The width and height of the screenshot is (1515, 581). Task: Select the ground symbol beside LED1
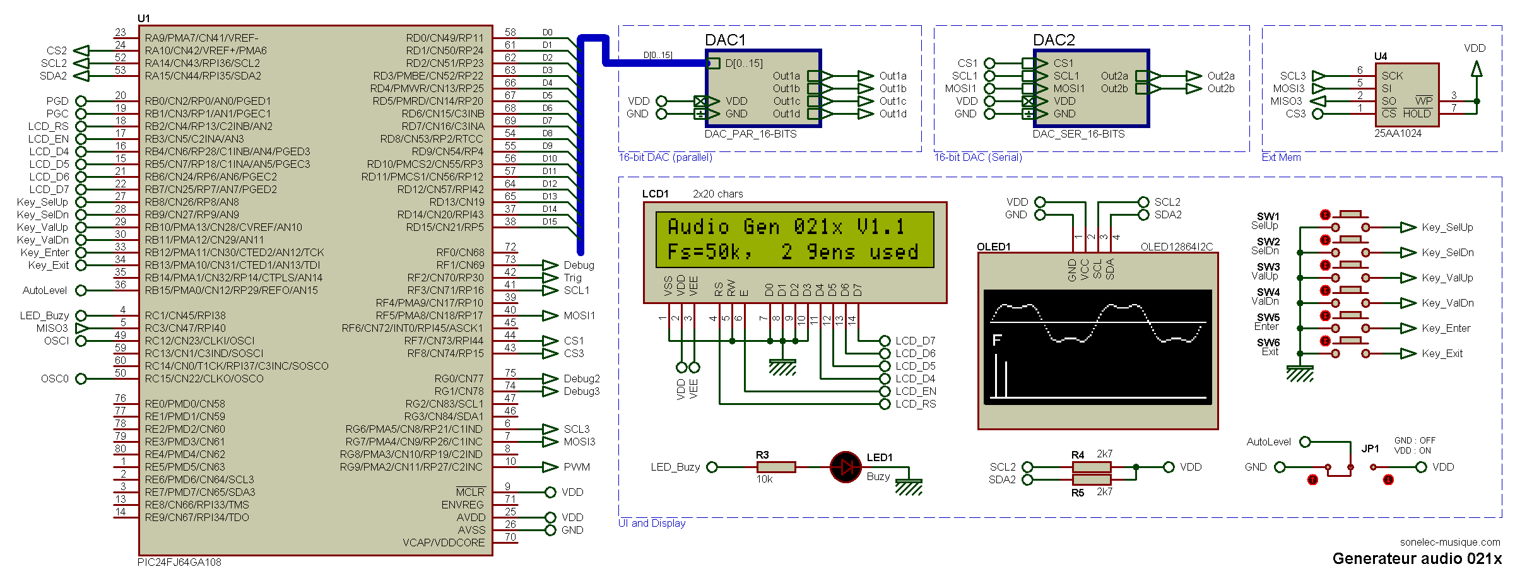909,487
